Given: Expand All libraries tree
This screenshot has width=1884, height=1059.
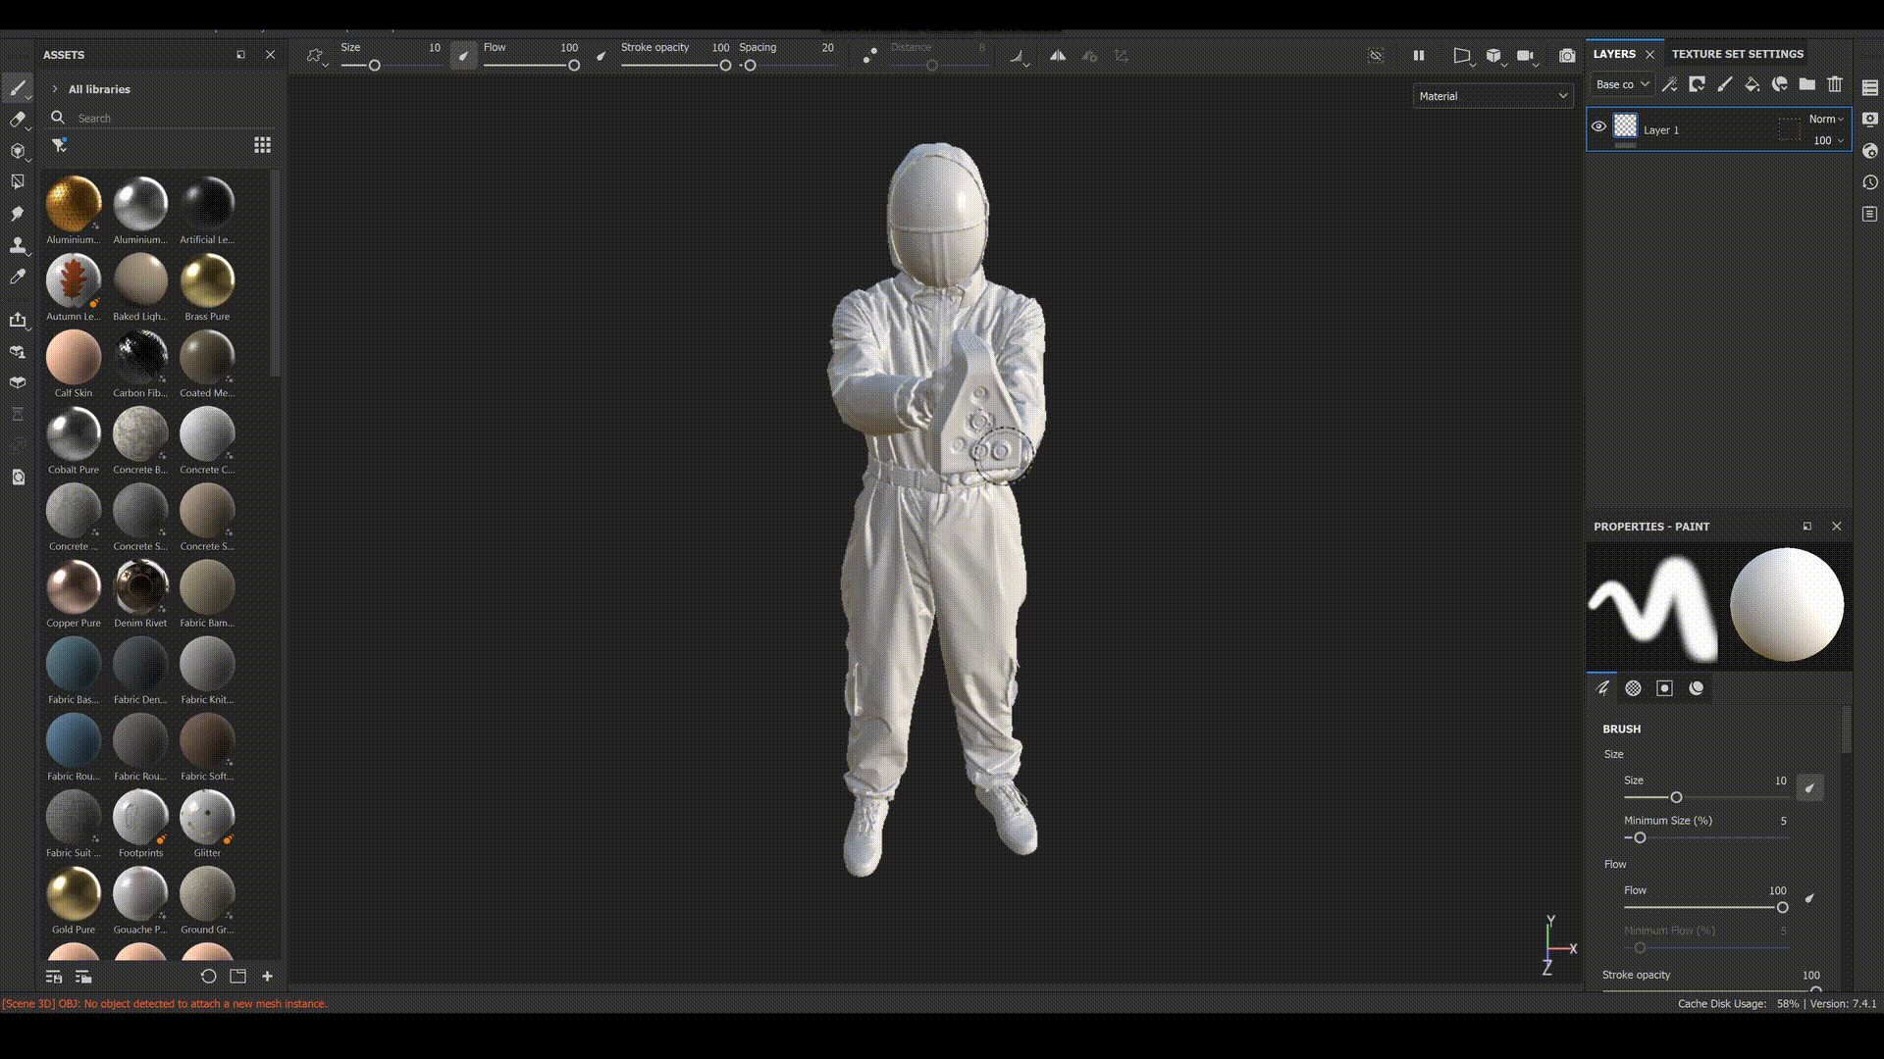Looking at the screenshot, I should (55, 89).
